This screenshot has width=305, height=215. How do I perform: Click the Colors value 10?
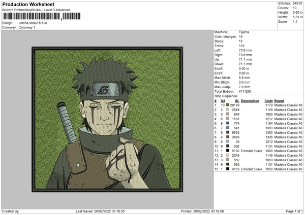click(x=295, y=8)
